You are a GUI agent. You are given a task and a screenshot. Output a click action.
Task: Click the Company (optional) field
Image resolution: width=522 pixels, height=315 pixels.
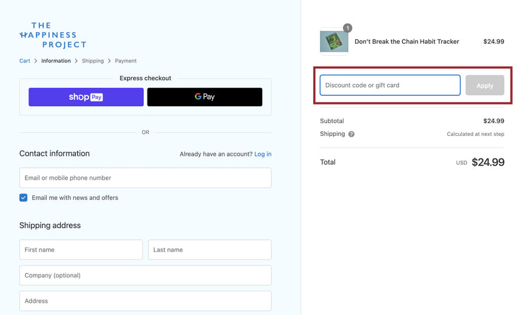(x=146, y=276)
